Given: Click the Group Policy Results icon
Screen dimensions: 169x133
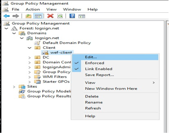Looking at the screenshot, I should (22, 96).
